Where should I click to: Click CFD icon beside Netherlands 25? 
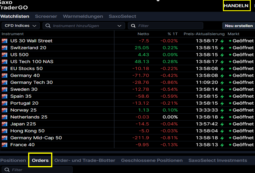tap(5, 117)
